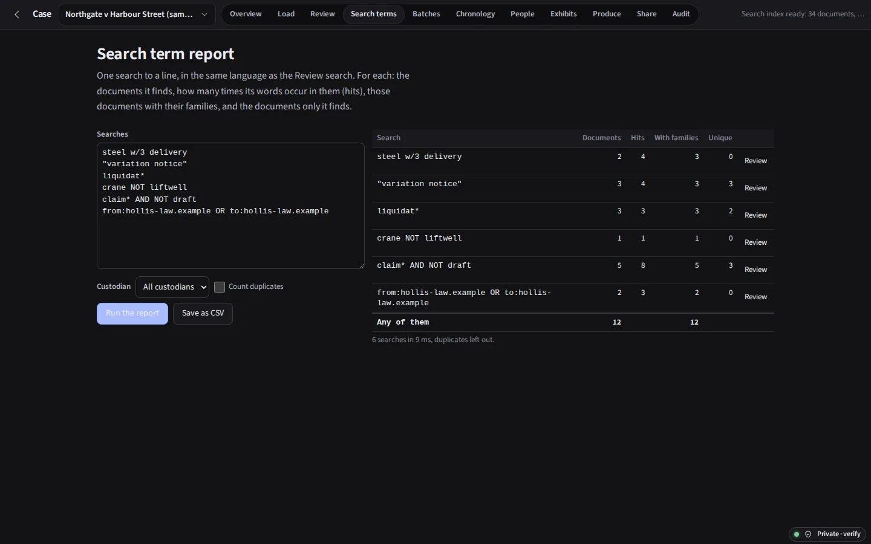Open the Overview tab

246,14
